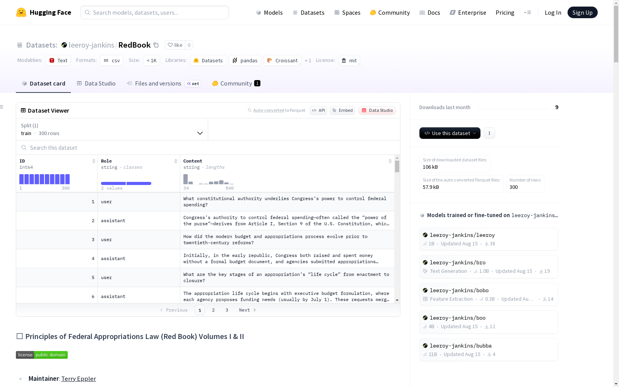619x387 pixels.
Task: Sort the ID column
Action: 94,161
